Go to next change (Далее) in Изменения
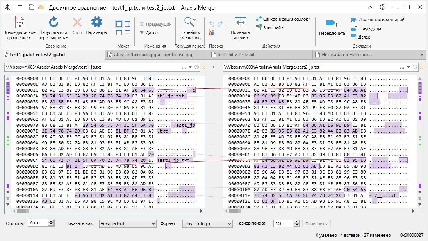Image resolution: width=428 pixels, height=241 pixels. point(149,33)
